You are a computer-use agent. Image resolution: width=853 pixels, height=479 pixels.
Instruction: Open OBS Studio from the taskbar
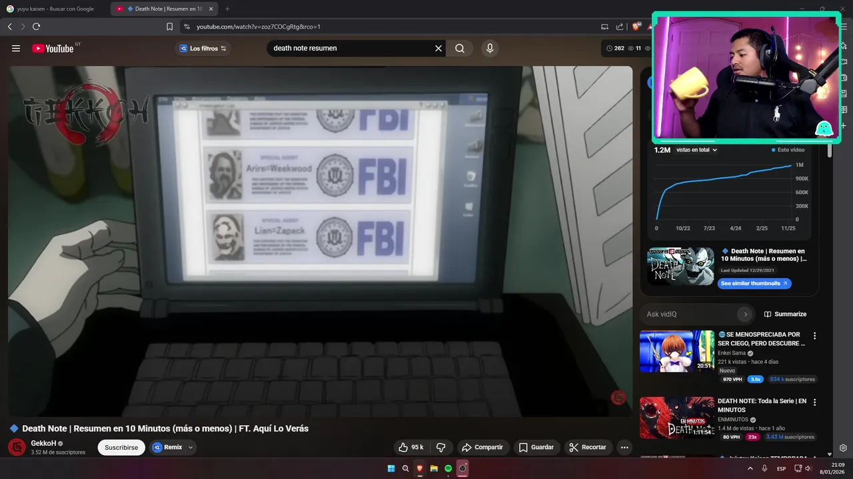tap(463, 468)
